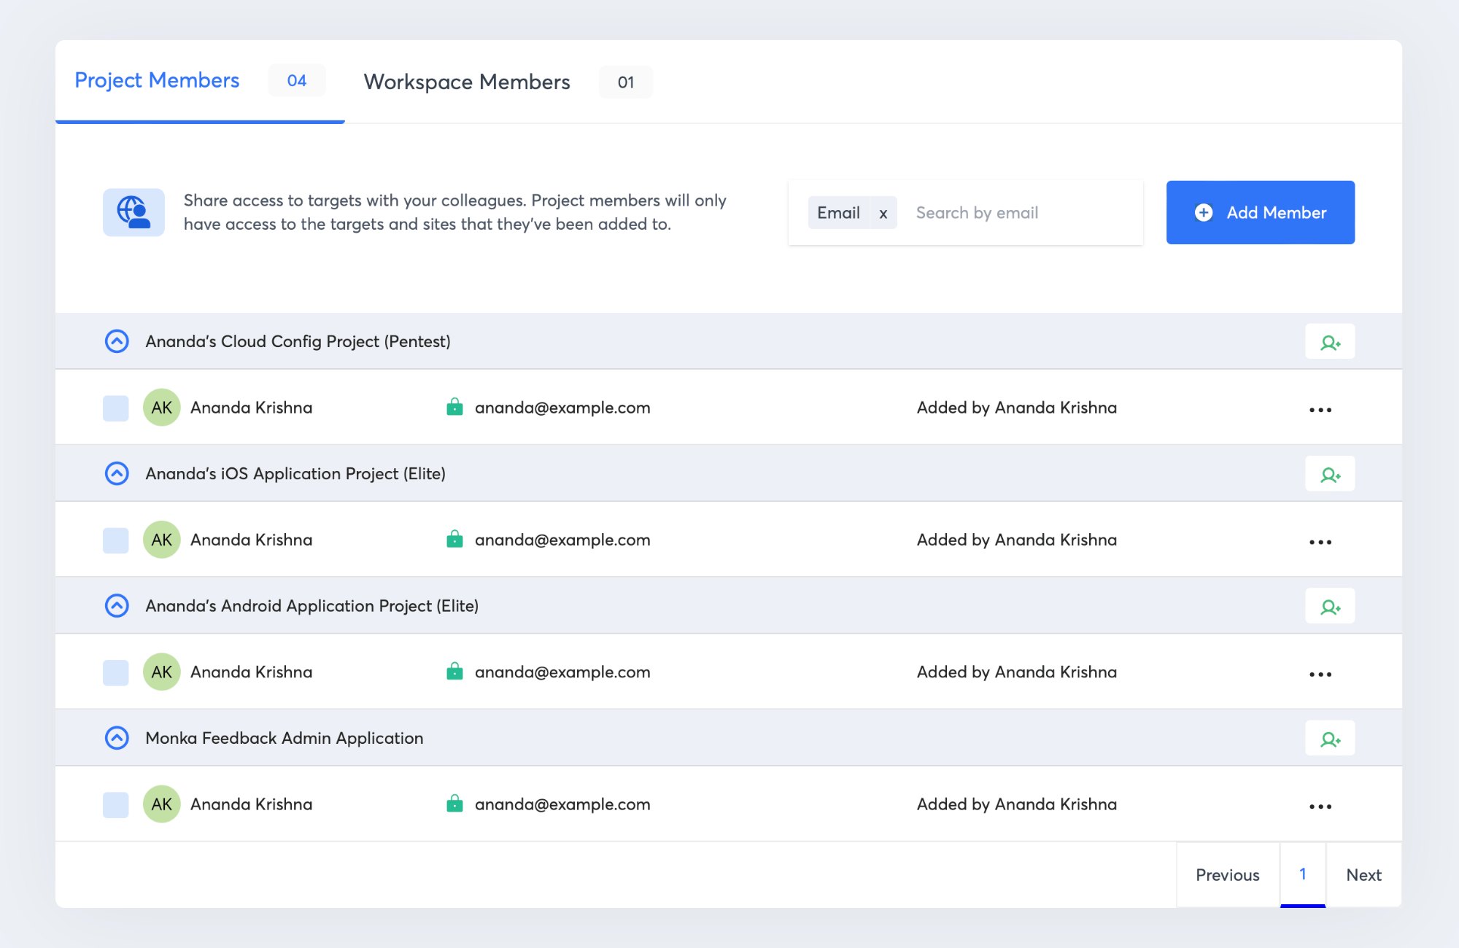The image size is (1459, 948).
Task: Go to the Previous page
Action: pyautogui.click(x=1228, y=875)
